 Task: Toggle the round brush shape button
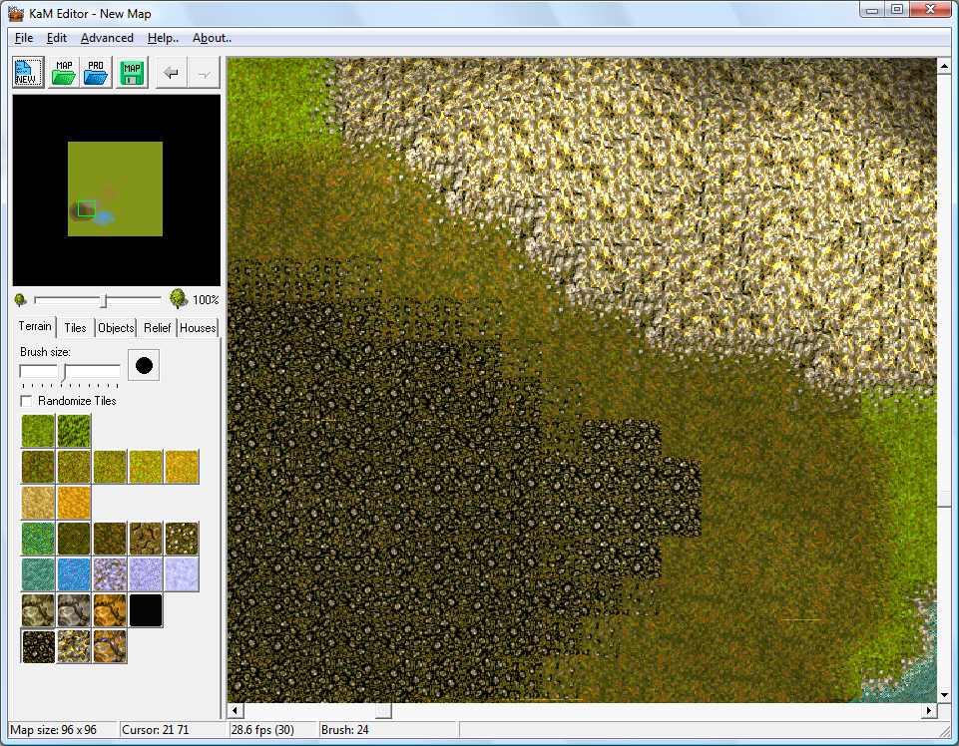[144, 366]
